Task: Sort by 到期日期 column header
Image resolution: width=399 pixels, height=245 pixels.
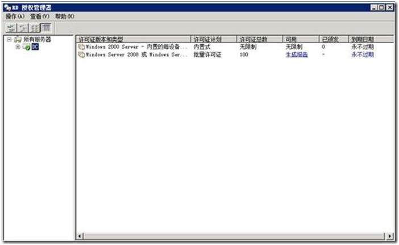Action: [371, 39]
